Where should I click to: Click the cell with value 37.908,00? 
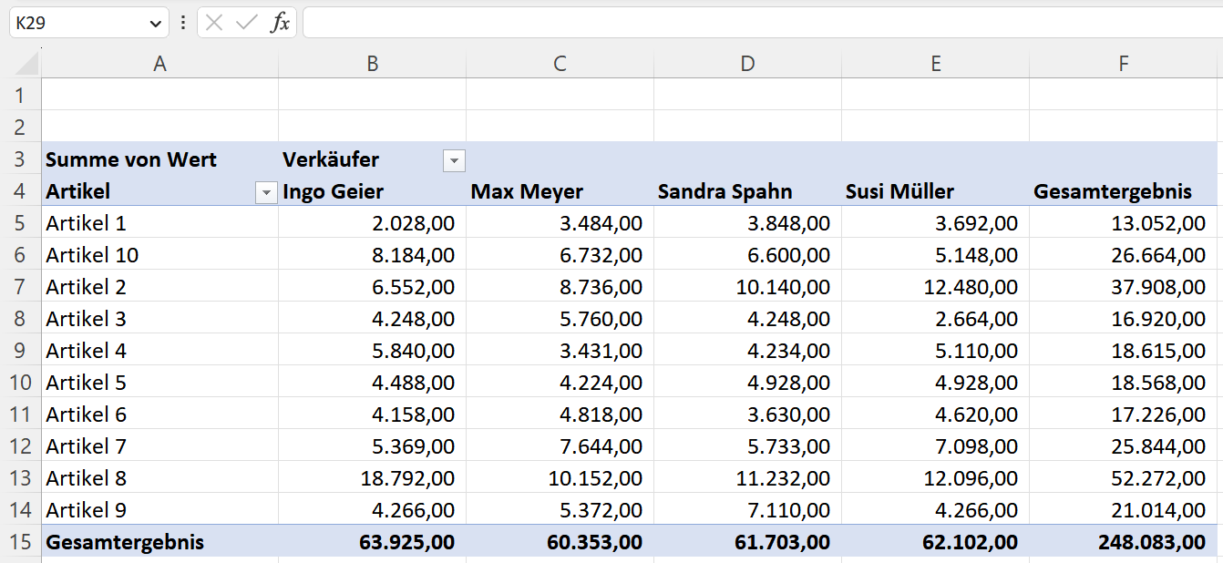1124,286
